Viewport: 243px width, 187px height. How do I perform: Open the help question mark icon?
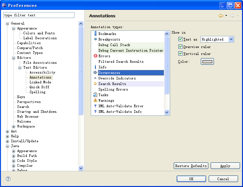coord(8,179)
